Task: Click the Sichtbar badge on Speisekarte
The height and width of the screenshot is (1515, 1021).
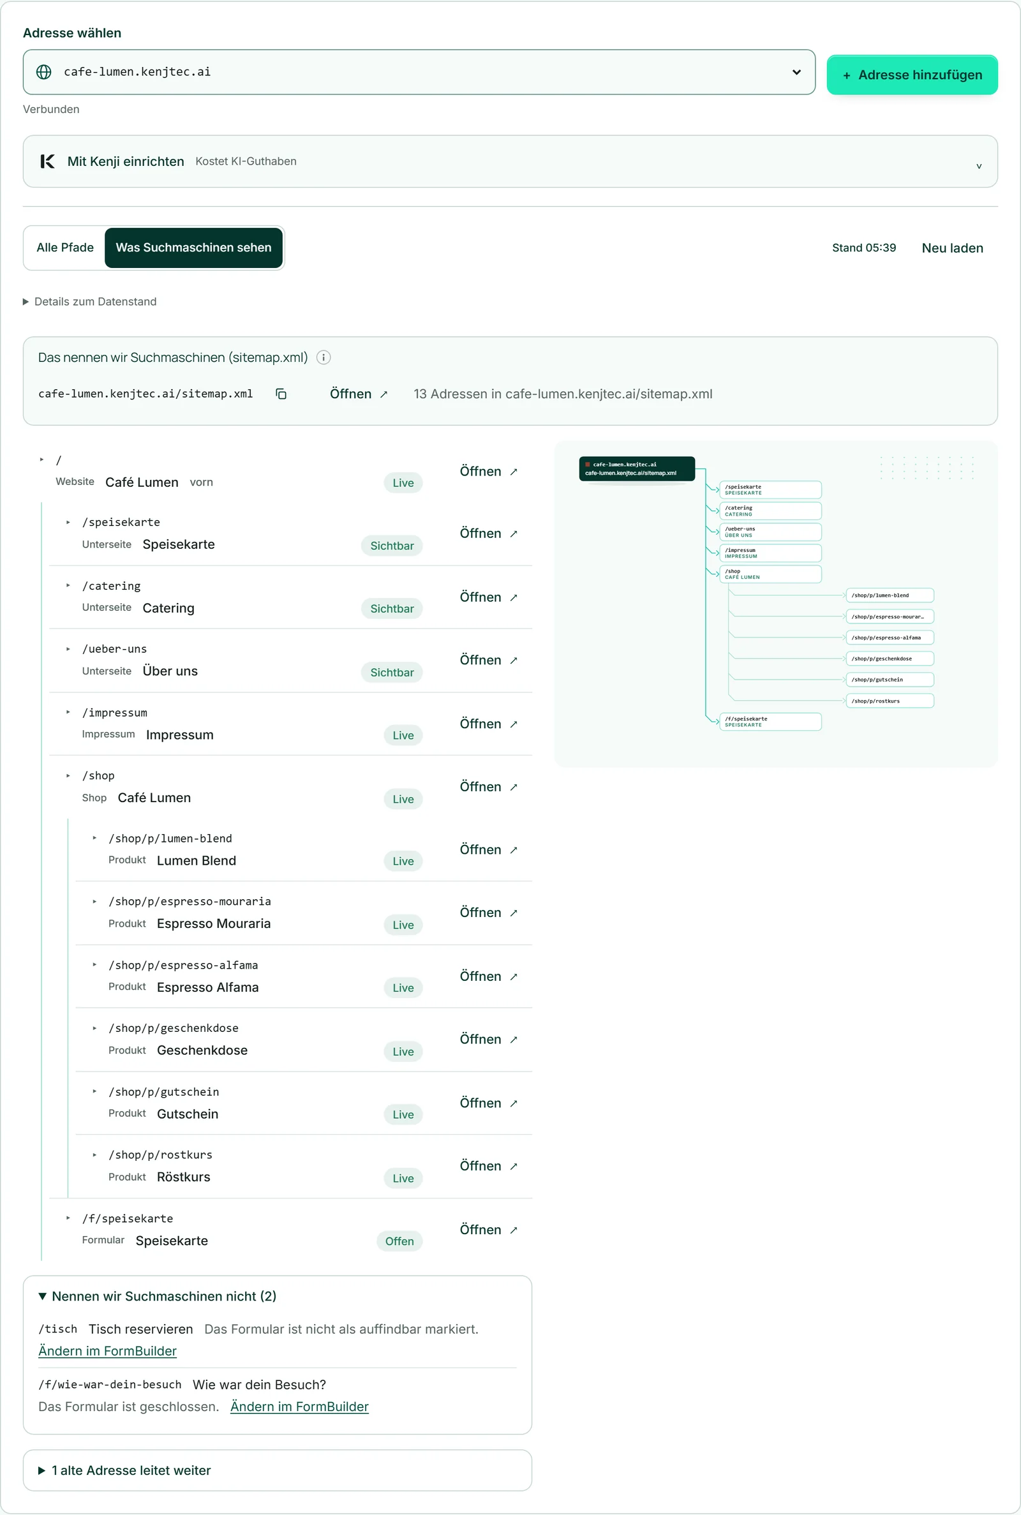Action: (x=392, y=546)
